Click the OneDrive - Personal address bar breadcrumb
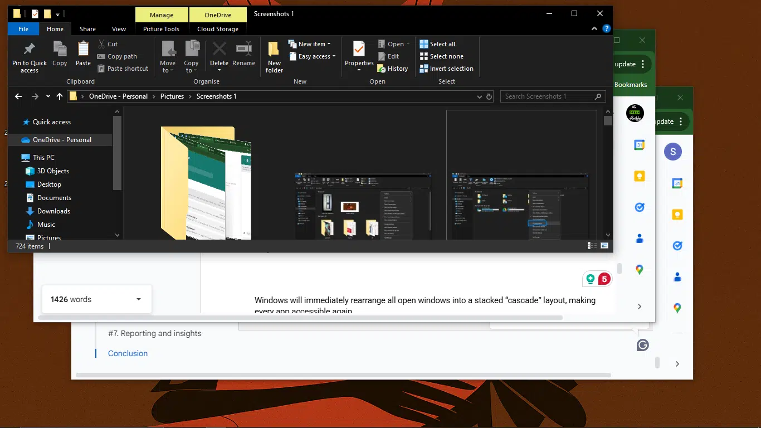The image size is (761, 428). 118,96
